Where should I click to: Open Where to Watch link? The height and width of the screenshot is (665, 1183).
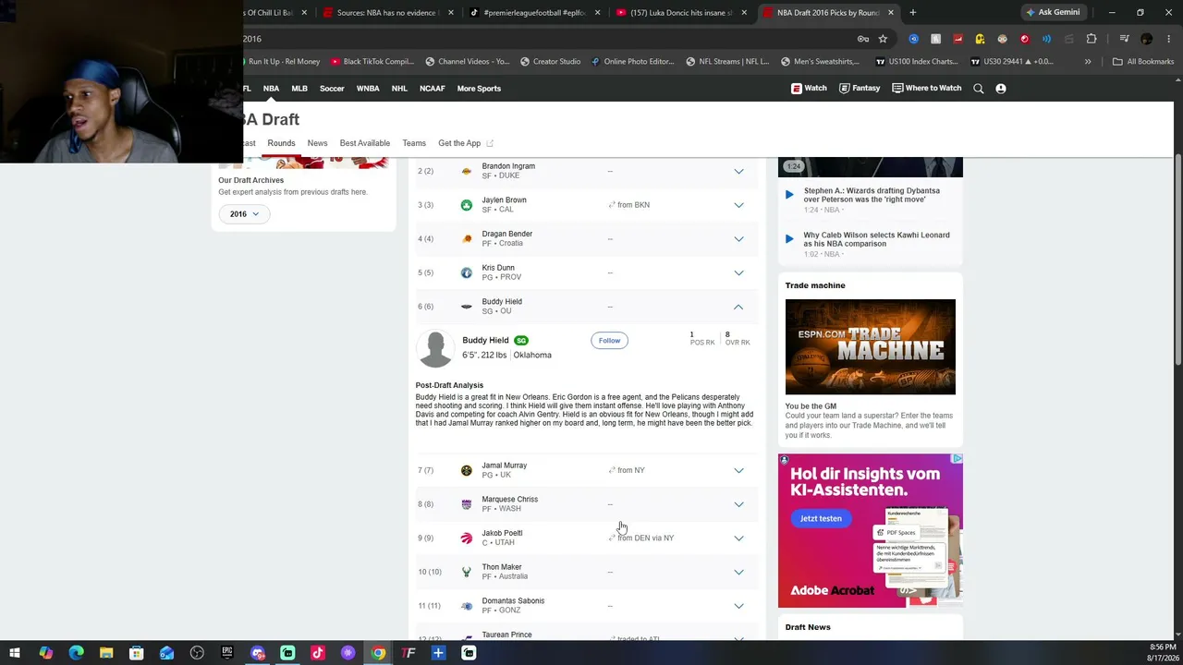pos(927,89)
